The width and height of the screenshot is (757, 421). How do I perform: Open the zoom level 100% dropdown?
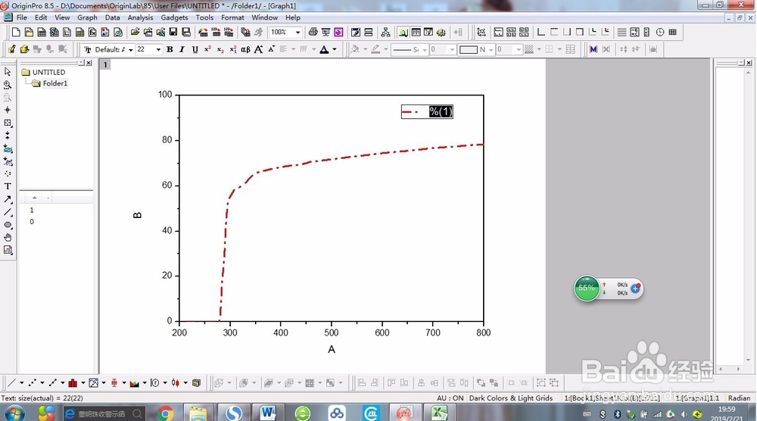(x=298, y=33)
